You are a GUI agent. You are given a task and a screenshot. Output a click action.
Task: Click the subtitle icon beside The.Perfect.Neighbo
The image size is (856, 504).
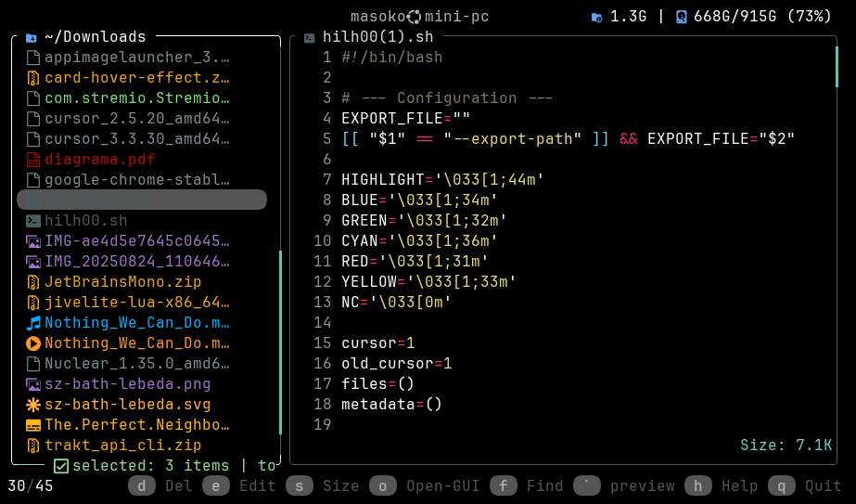point(32,425)
